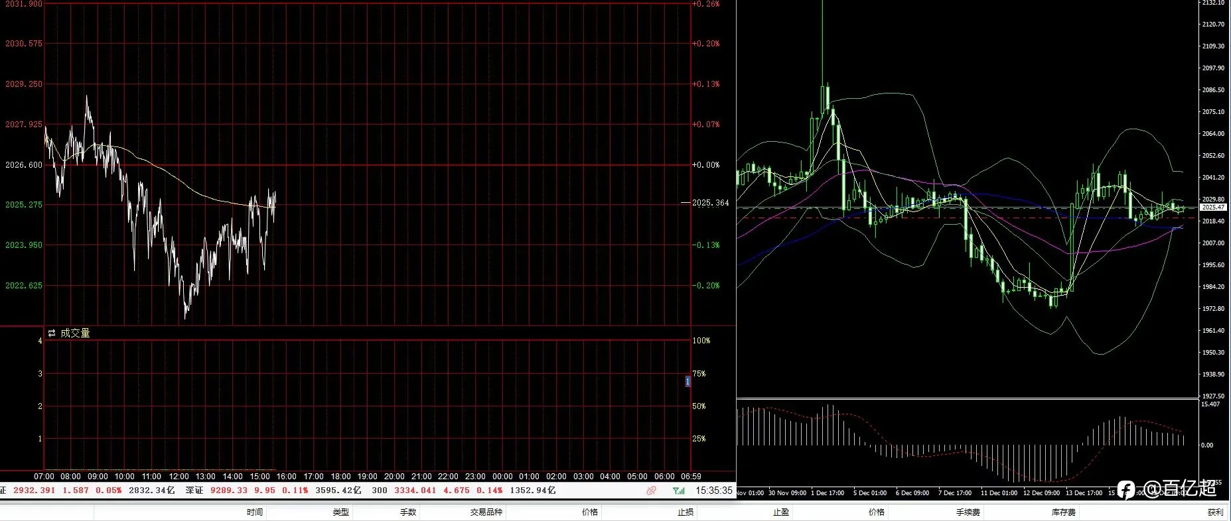Click the clock reading 15:35:35

click(x=714, y=491)
